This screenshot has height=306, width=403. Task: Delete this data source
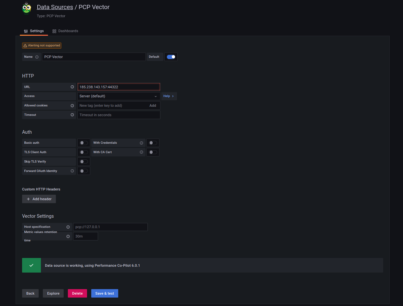coord(77,293)
